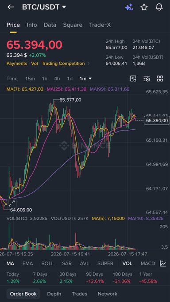Open price alerts bell icon
This screenshot has height=302, width=170.
[159, 7]
